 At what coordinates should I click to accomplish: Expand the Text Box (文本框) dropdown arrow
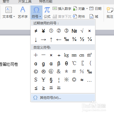pyautogui.click(x=14, y=17)
